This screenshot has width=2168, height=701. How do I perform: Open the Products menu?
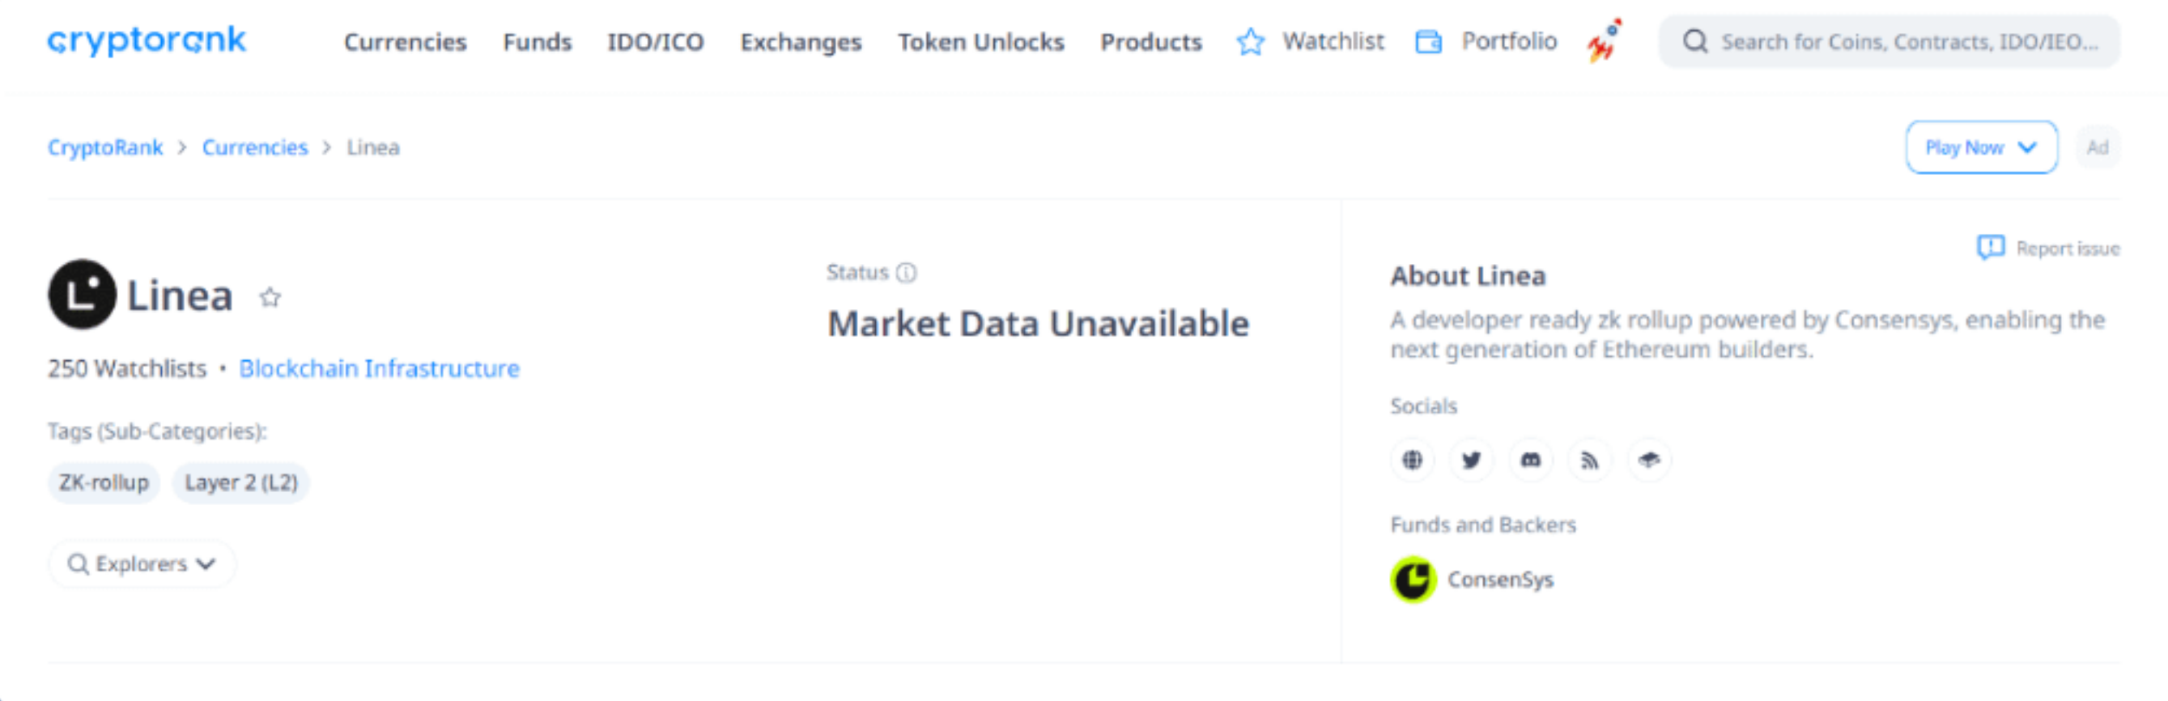coord(1150,41)
